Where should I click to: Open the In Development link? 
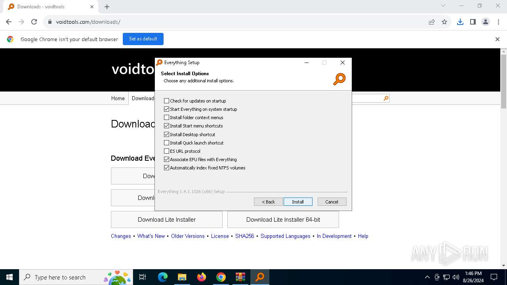[x=334, y=236]
